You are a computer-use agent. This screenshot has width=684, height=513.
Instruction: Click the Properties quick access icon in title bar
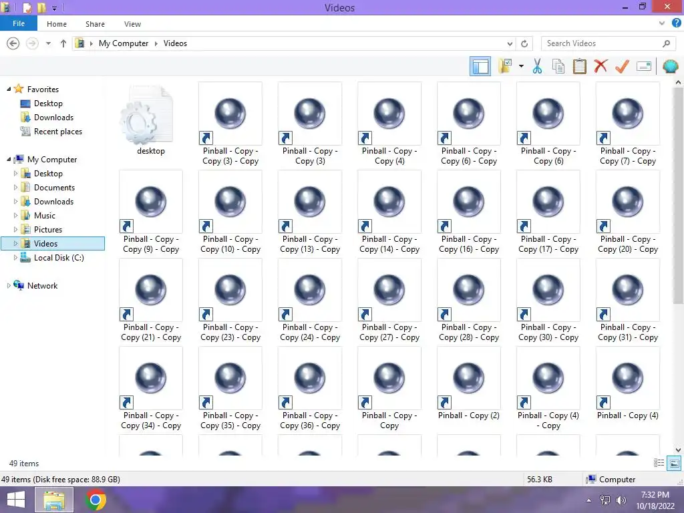coord(27,7)
